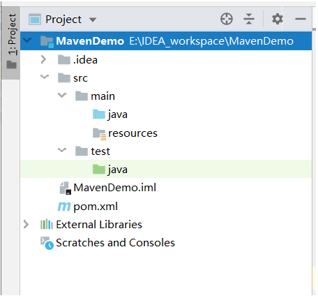Click the resources folder icon

point(99,133)
